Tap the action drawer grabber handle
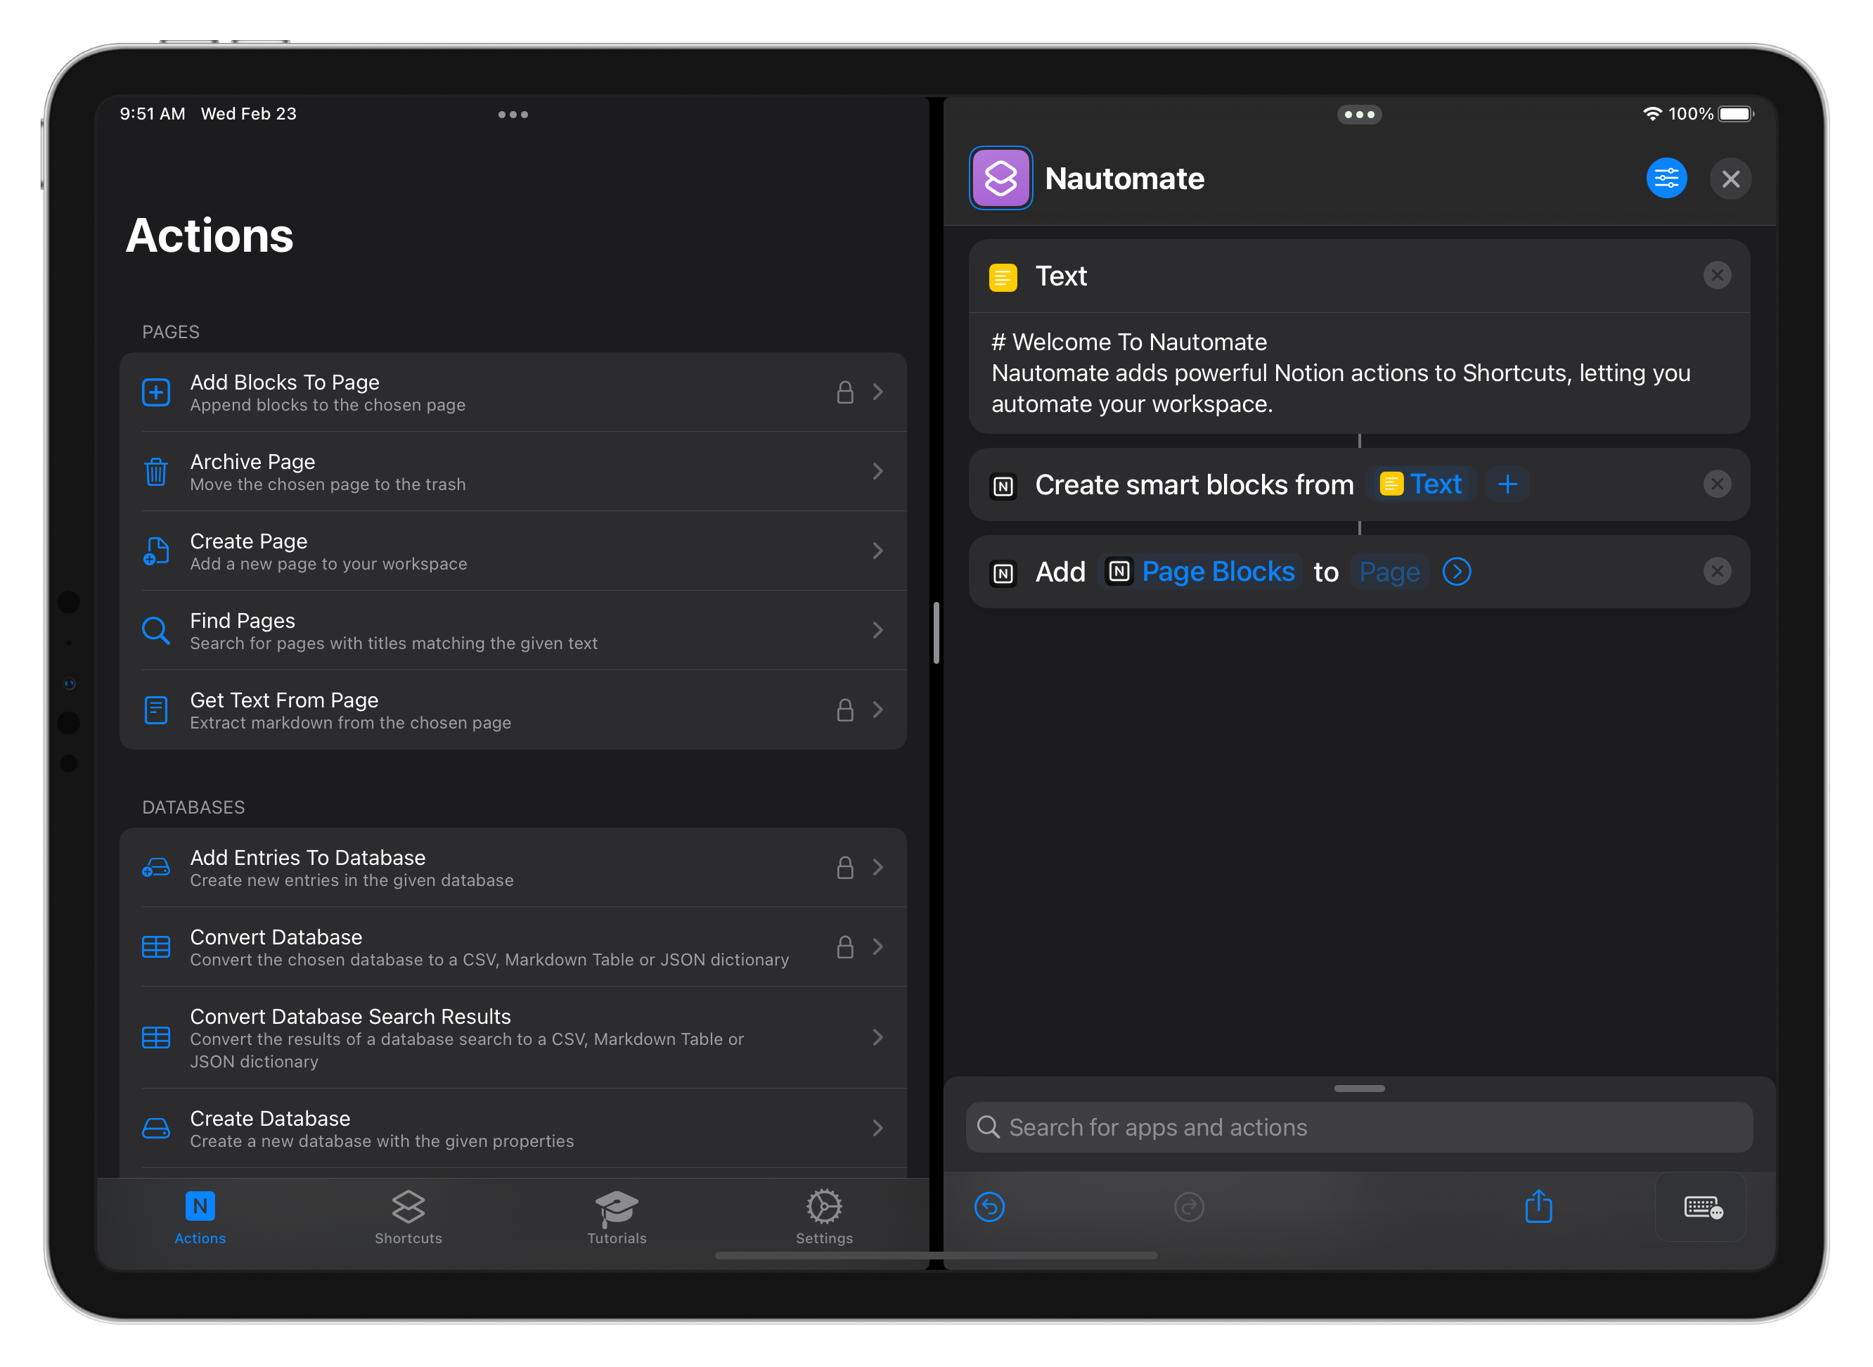The height and width of the screenshot is (1367, 1873). pos(1359,1089)
